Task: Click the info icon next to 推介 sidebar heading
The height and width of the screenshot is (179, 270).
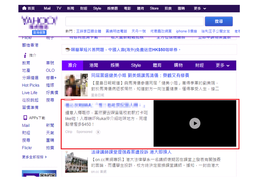Action: click(x=25, y=55)
